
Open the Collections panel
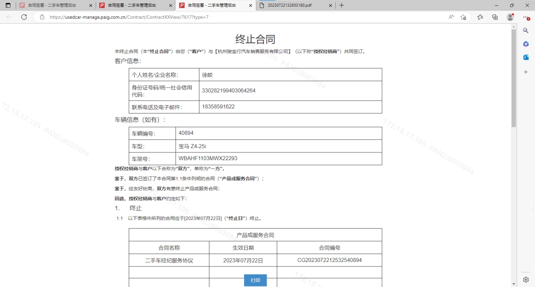[495, 17]
